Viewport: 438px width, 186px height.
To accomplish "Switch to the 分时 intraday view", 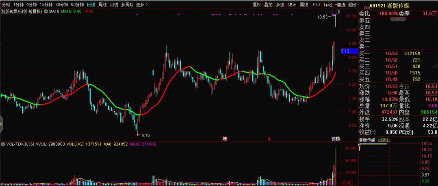I will (x=6, y=4).
